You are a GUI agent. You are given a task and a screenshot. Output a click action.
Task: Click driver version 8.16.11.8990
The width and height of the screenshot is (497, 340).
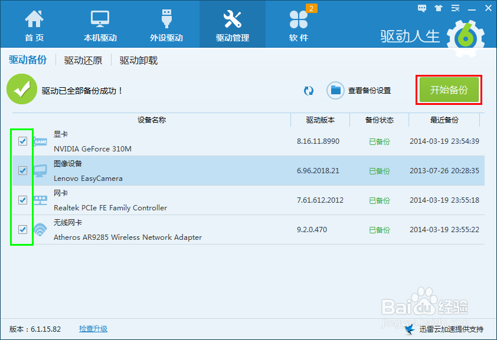point(318,141)
